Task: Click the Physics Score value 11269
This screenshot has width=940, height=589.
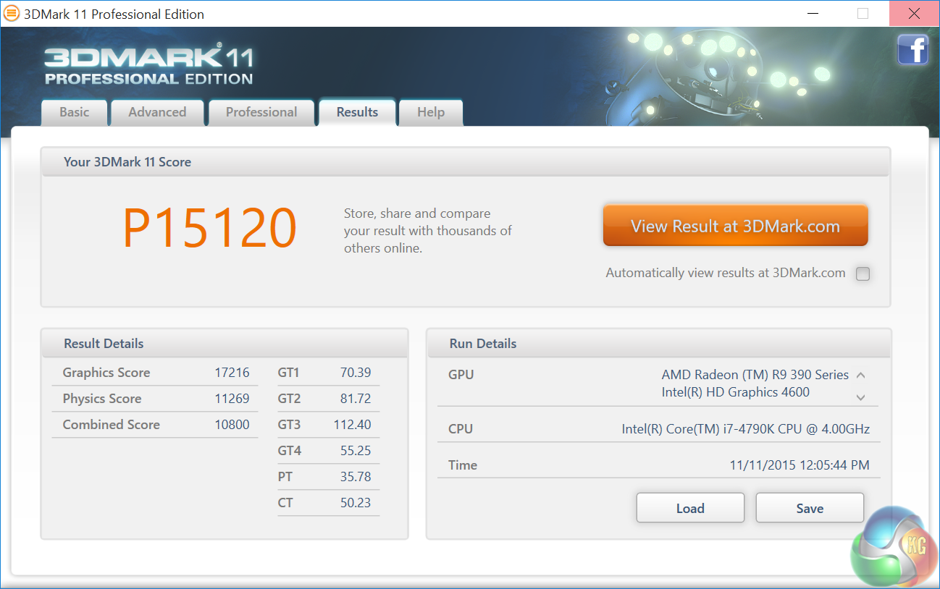Action: [232, 399]
